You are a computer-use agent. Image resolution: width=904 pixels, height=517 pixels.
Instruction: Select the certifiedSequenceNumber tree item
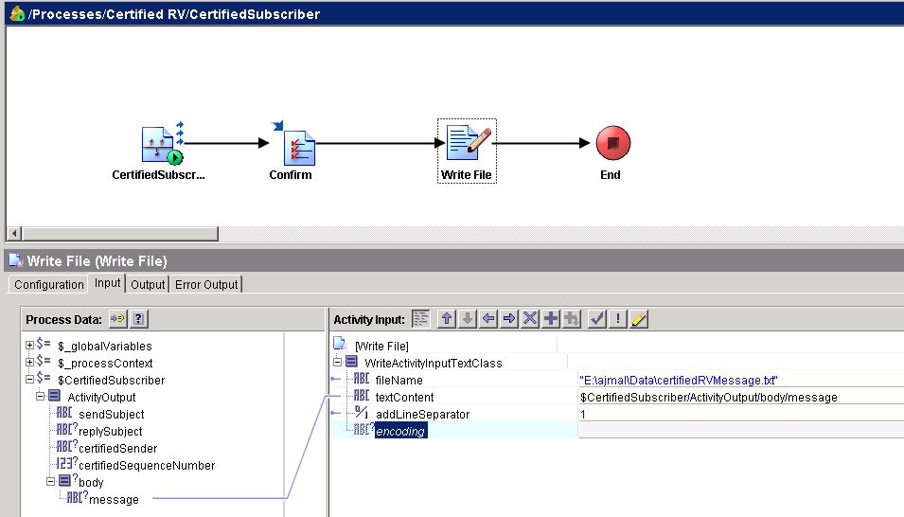[x=147, y=465]
